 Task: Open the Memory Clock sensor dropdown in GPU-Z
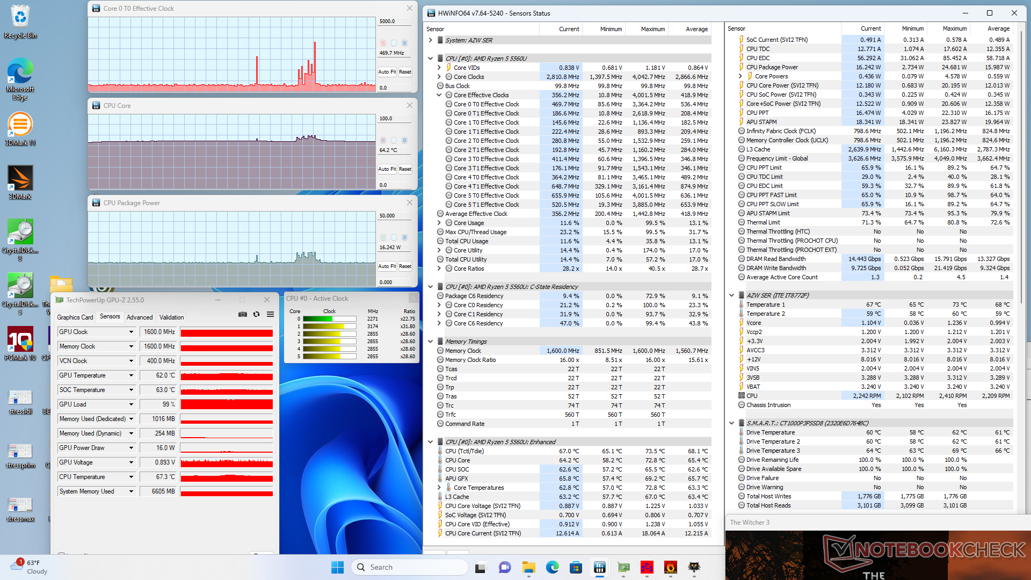click(x=131, y=346)
